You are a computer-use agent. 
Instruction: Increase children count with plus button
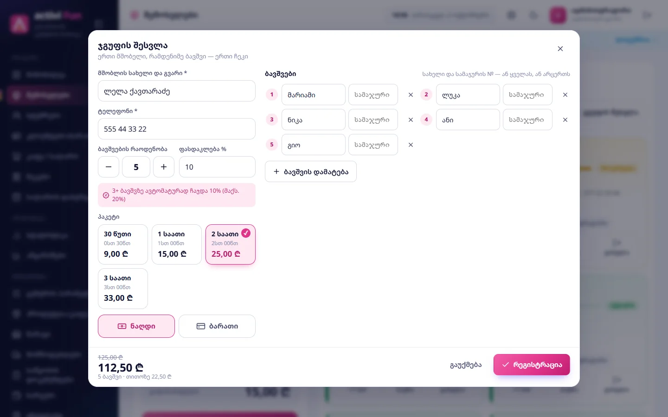point(164,167)
